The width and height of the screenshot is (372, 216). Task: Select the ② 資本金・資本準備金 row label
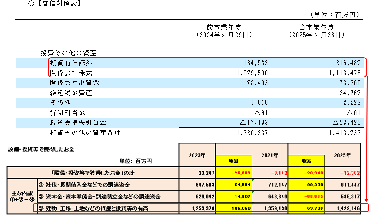(x=100, y=196)
